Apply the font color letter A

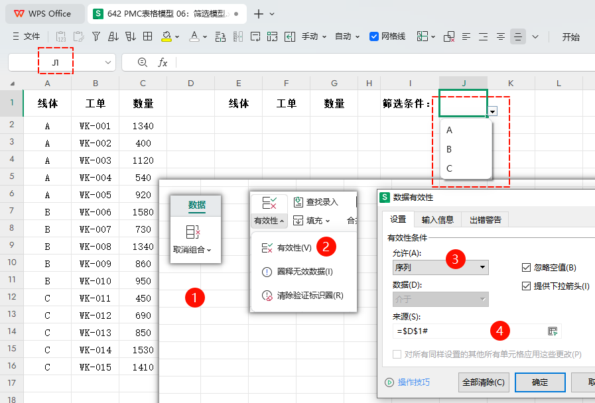click(x=194, y=36)
